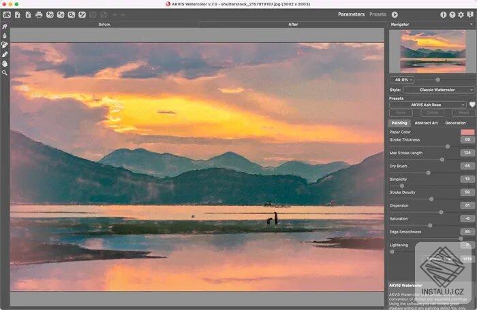Open the AKVIS Ash Rose presets dropdown
The width and height of the screenshot is (477, 310).
coord(428,105)
